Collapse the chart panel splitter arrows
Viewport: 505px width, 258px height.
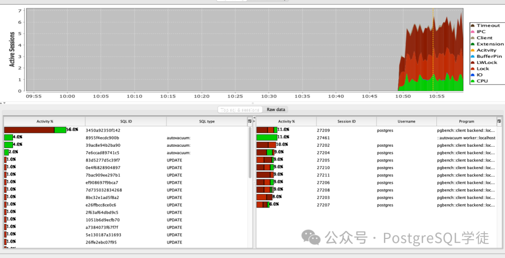pyautogui.click(x=3, y=103)
